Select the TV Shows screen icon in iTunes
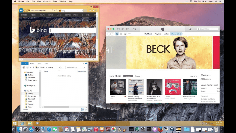 125,34
